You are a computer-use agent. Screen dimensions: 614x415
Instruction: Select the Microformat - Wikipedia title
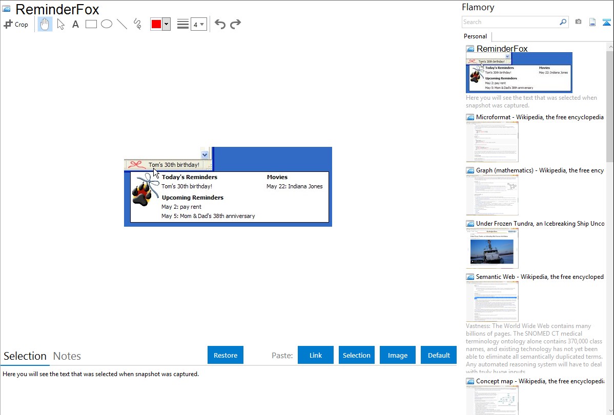540,117
